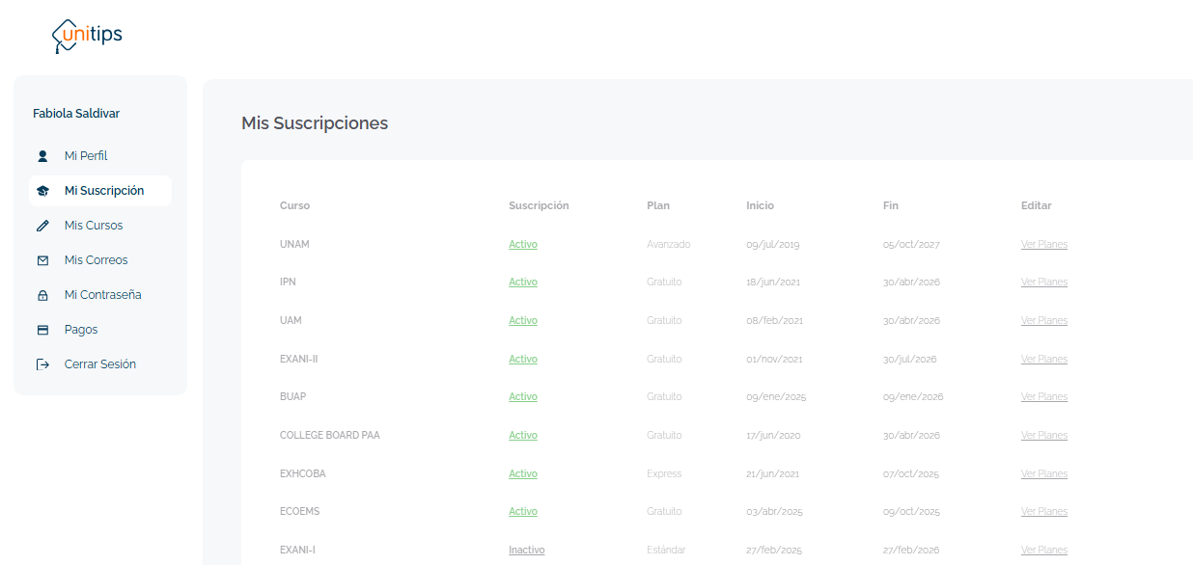Open Ver Planes for the EXHCOBA course
The width and height of the screenshot is (1193, 565).
1043,474
